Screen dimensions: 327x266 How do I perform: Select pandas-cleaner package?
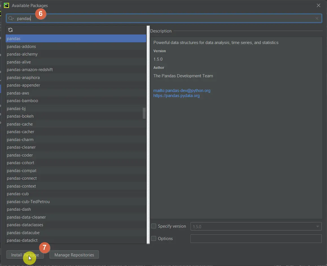[x=76, y=147]
